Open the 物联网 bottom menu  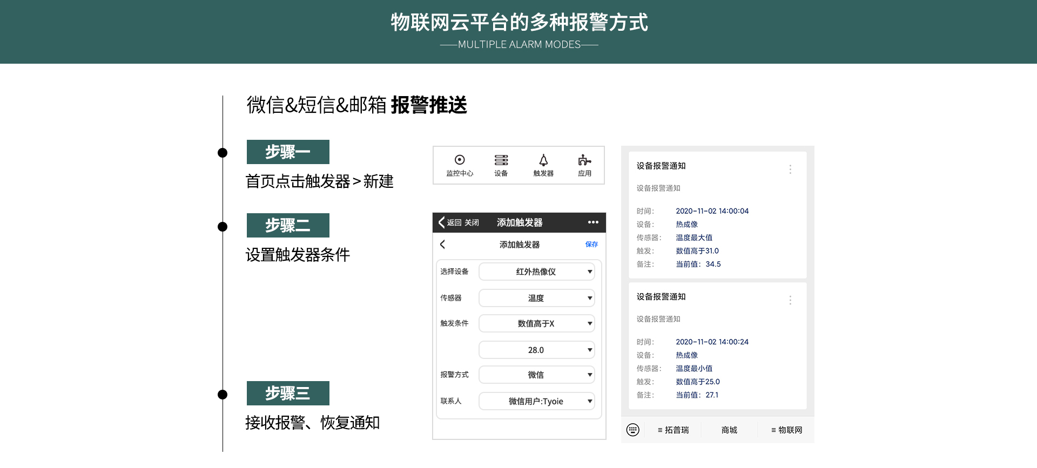pos(787,430)
